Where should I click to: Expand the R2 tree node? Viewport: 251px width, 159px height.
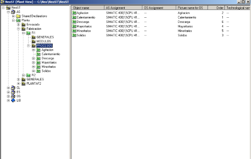[x=23, y=75]
